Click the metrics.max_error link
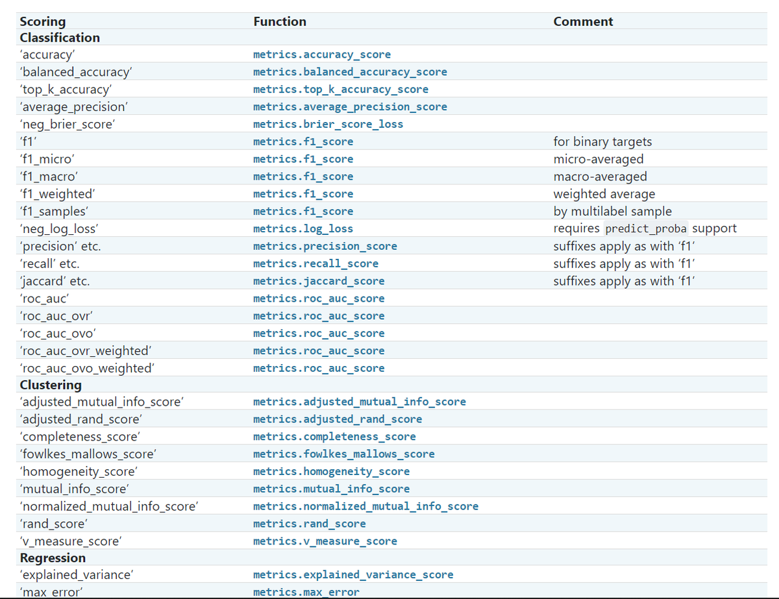 [306, 592]
